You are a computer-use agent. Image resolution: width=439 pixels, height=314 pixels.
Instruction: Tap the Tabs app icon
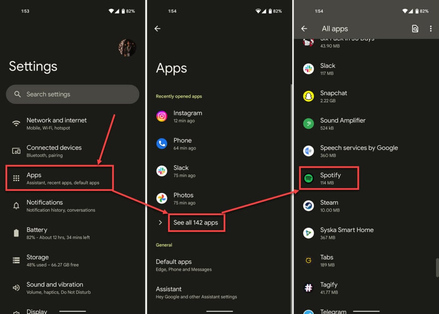[x=309, y=261]
